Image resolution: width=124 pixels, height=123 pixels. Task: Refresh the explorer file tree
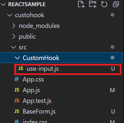(x=104, y=5)
